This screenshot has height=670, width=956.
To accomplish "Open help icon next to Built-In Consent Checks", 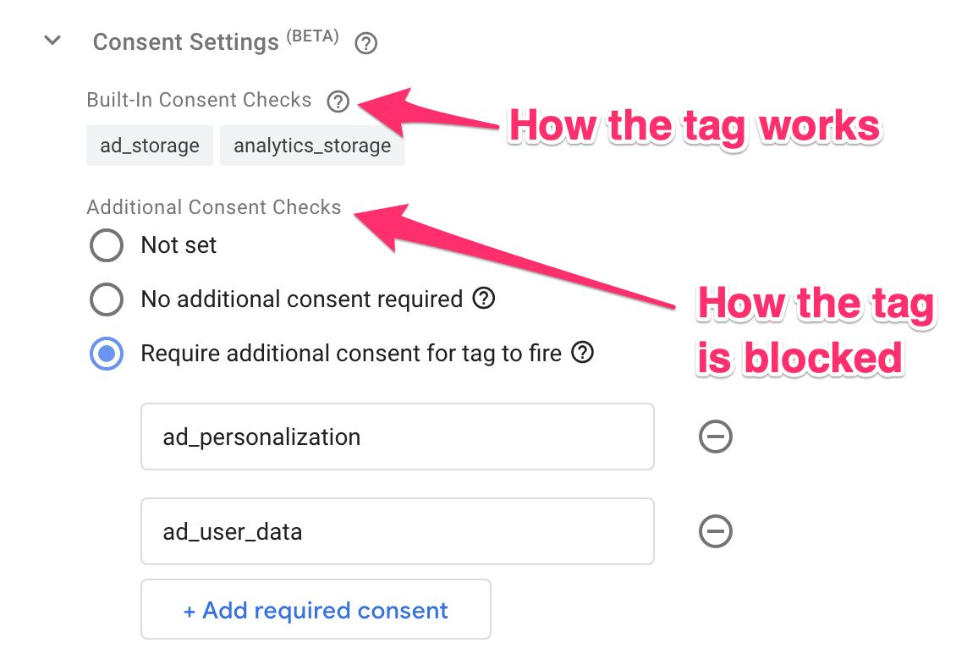I will click(x=338, y=102).
